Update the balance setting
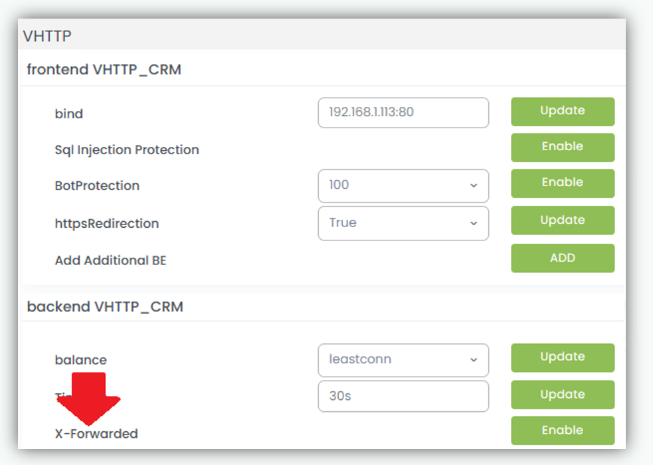This screenshot has height=465, width=653. tap(562, 357)
